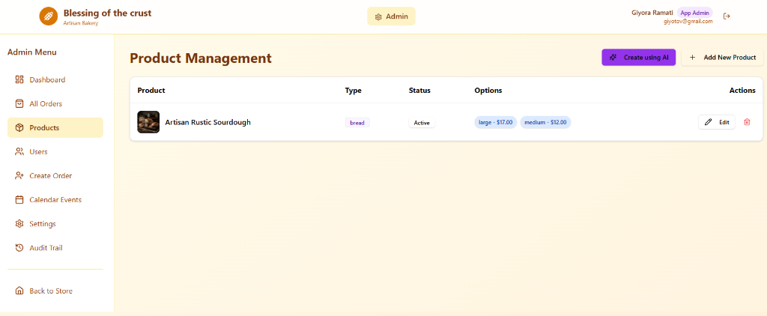Click the Products box icon

(19, 127)
